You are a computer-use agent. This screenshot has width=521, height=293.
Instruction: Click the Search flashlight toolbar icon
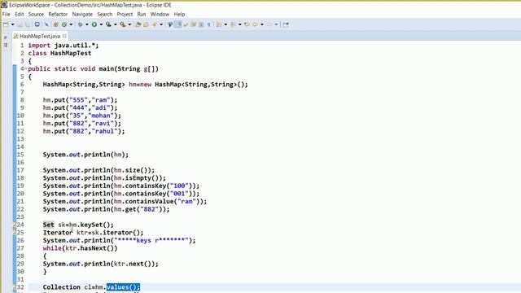154,24
